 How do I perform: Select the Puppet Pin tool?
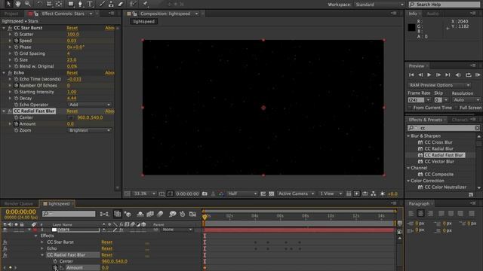pos(146,4)
